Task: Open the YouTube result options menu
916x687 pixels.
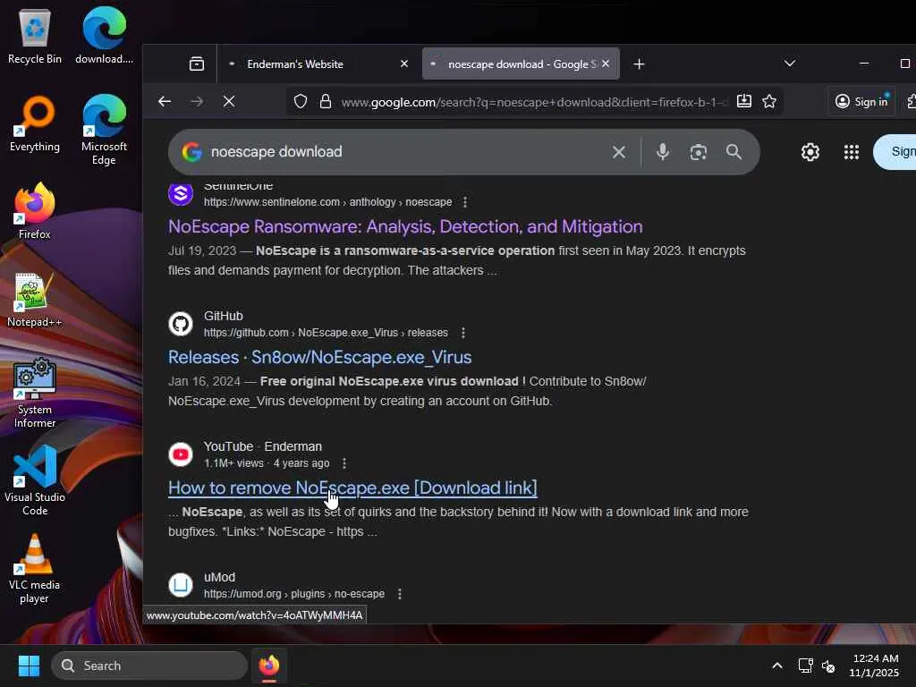Action: click(x=344, y=463)
